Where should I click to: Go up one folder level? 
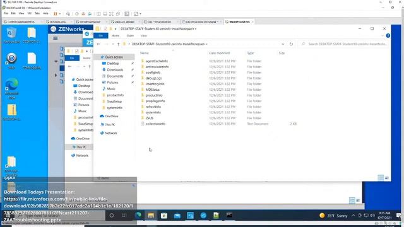coord(118,44)
